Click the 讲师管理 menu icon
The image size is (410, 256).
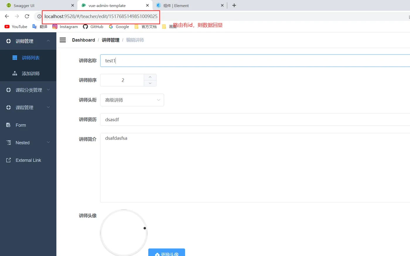coord(8,41)
